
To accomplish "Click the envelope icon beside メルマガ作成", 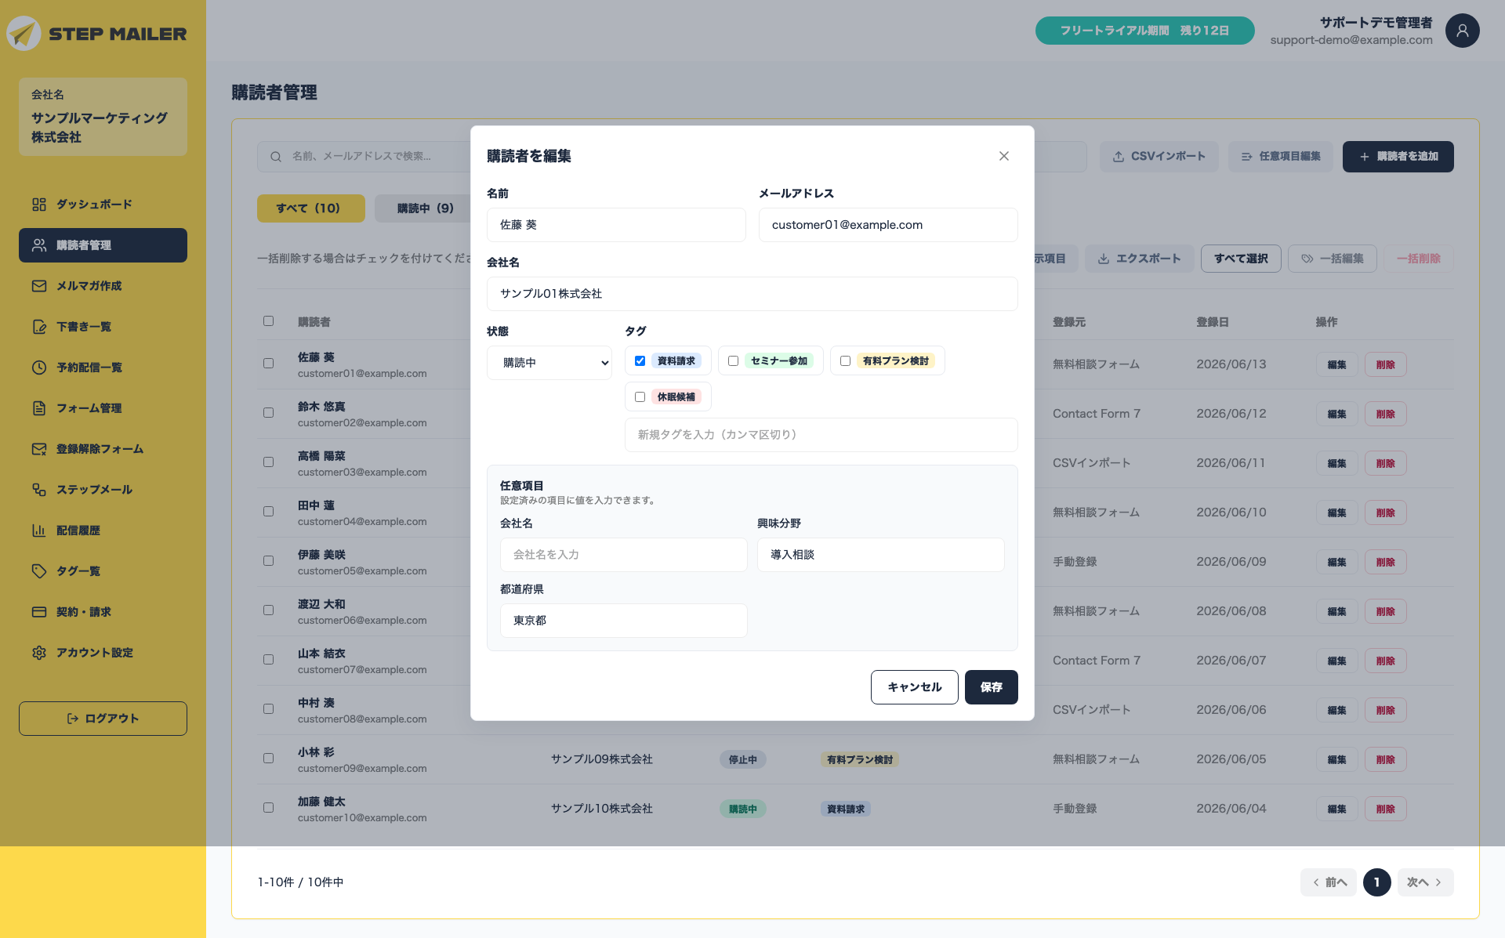I will pyautogui.click(x=39, y=286).
